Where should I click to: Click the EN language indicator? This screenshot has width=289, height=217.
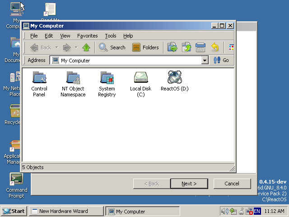click(x=257, y=211)
